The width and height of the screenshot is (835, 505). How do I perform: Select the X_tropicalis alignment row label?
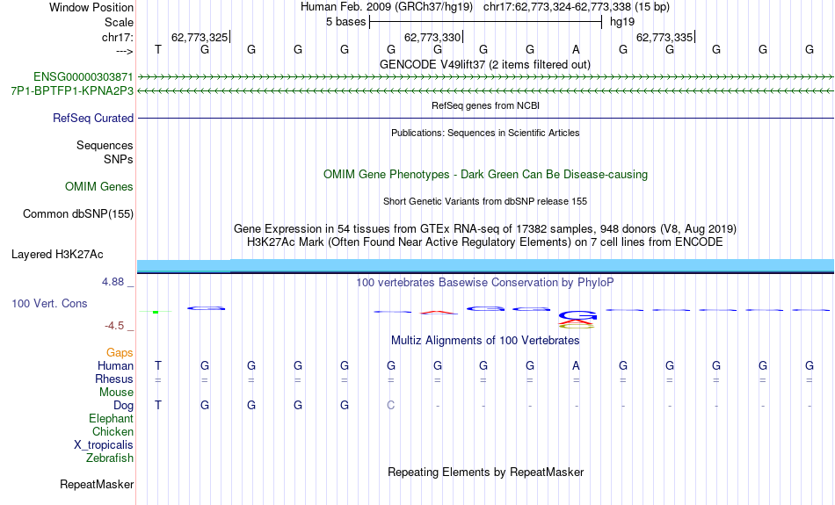click(104, 445)
